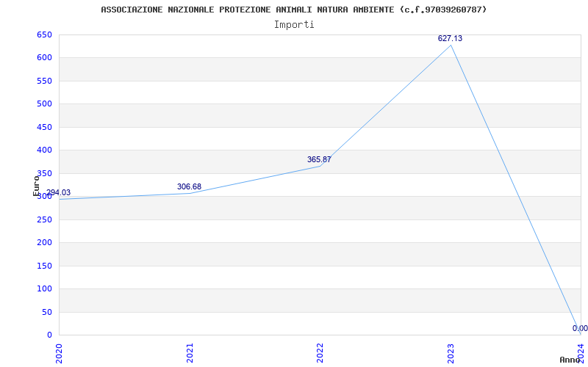Click the Anno x-axis title
This screenshot has width=588, height=367.
click(570, 360)
